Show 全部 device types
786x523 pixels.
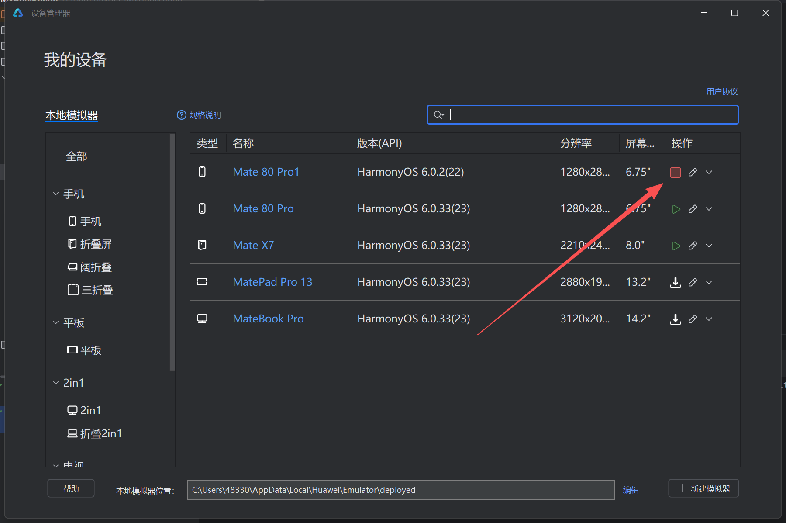click(76, 156)
